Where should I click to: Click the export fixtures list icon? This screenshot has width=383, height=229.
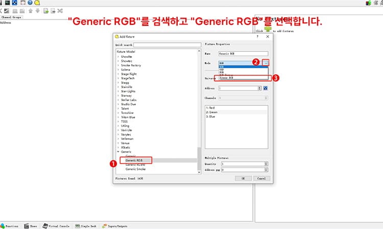point(53,11)
